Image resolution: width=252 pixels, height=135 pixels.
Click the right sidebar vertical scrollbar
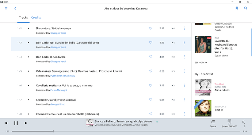pyautogui.click(x=251, y=42)
